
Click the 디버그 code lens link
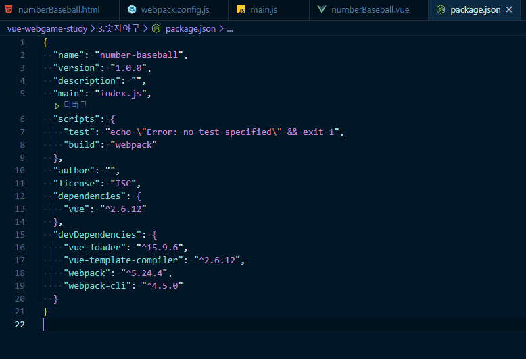click(76, 105)
